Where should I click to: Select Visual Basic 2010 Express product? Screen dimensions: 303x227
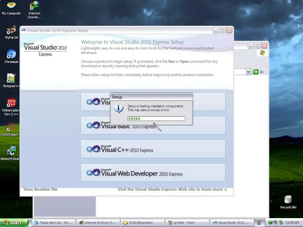(x=153, y=130)
